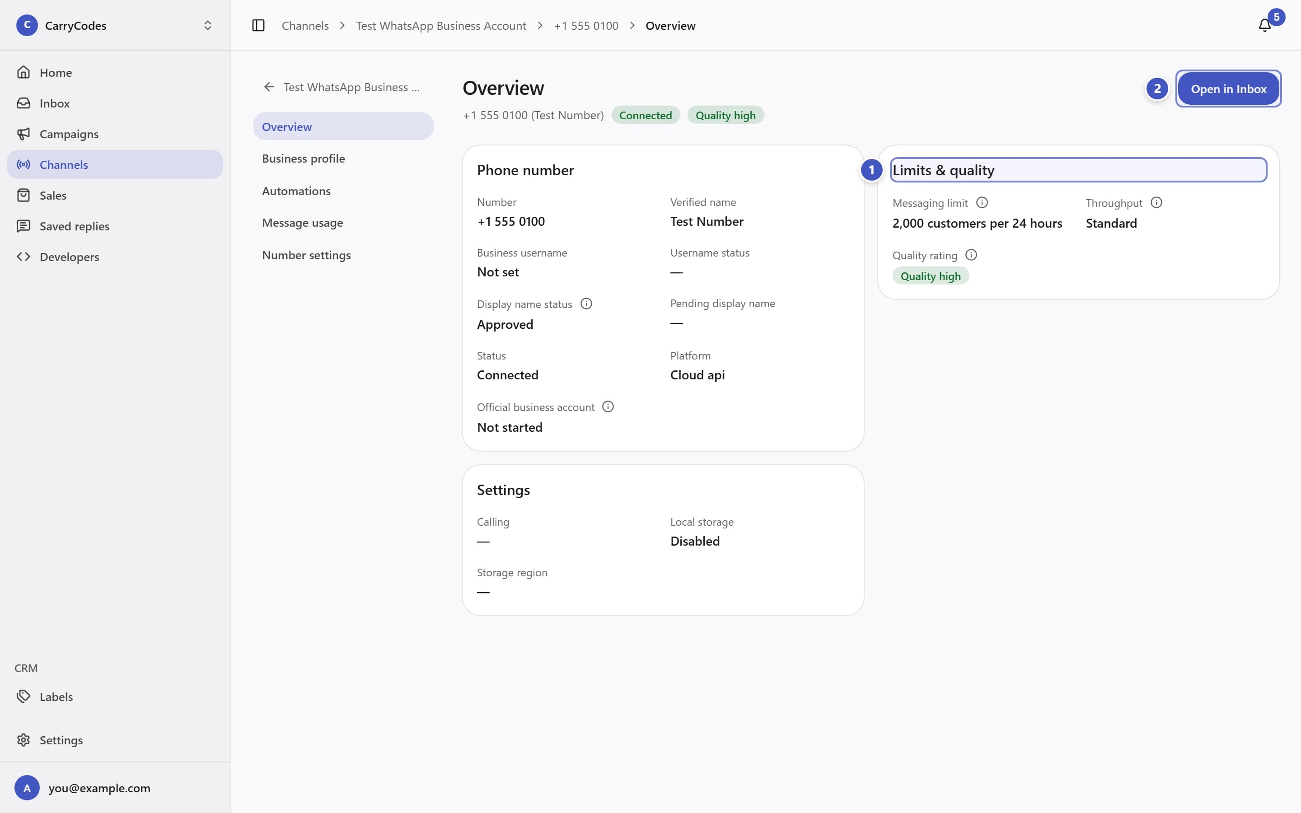Click the Labels tag icon
Viewport: 1301px width, 813px height.
pos(23,696)
